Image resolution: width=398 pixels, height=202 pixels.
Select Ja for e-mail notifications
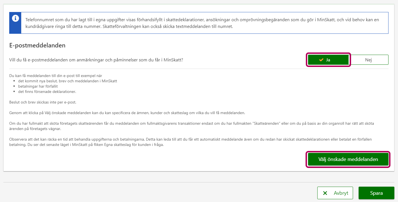click(328, 60)
